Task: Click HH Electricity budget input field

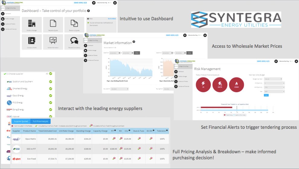Action: (274, 83)
